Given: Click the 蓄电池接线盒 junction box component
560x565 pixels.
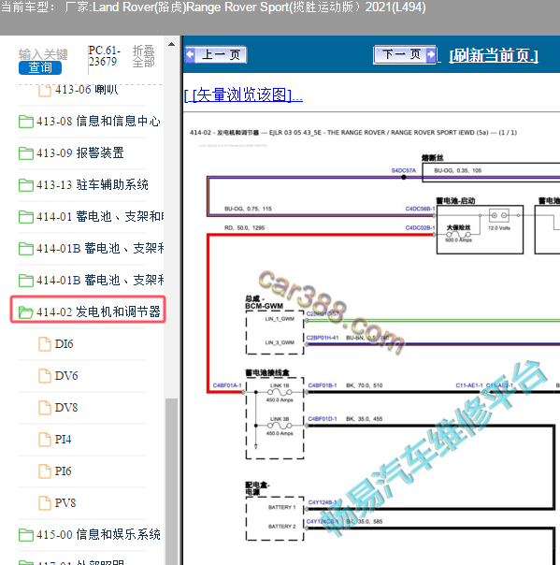Looking at the screenshot, I should tap(275, 418).
